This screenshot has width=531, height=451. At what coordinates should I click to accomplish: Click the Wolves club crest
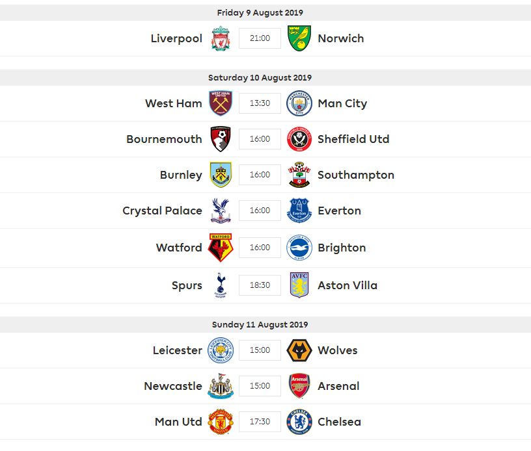click(299, 350)
